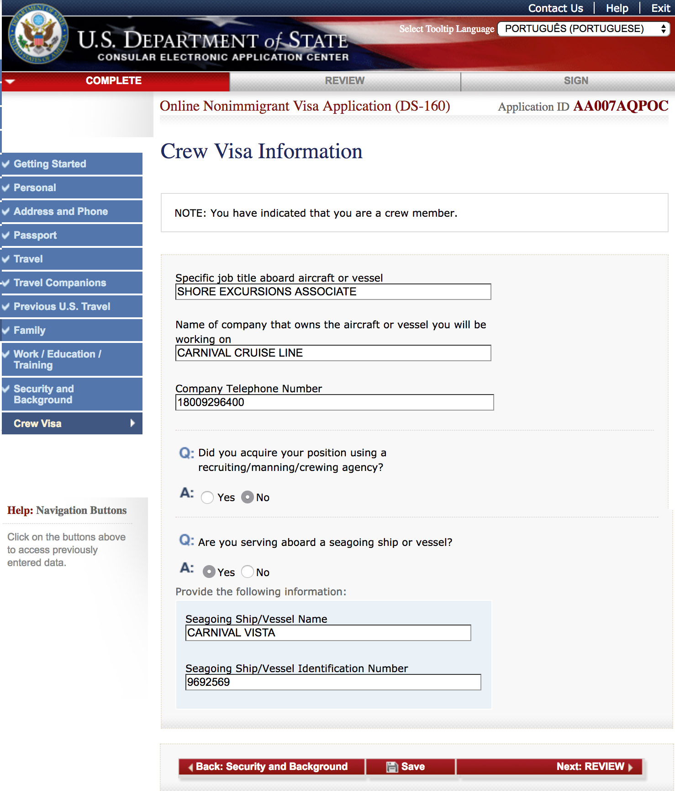The width and height of the screenshot is (675, 791).
Task: Open Crew Visa section in sidebar
Action: click(x=72, y=423)
